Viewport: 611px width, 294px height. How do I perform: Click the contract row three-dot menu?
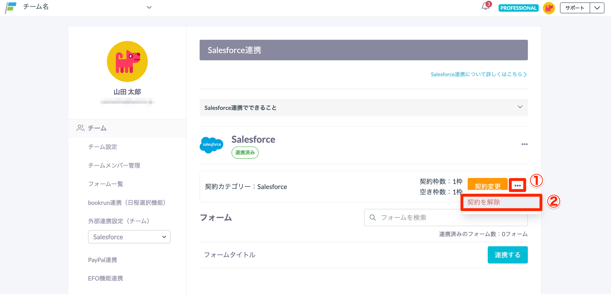(517, 186)
